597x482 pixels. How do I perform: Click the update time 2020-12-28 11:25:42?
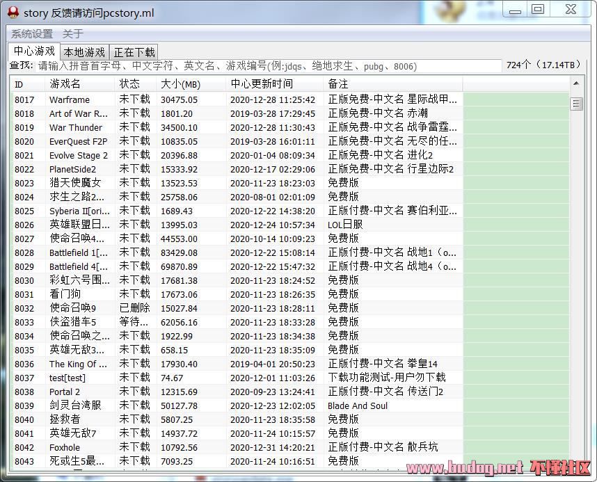coord(273,99)
